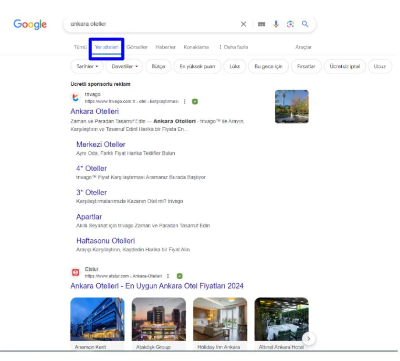The height and width of the screenshot is (361, 400).
Task: Click the Ücretli sponsorlu reklam label
Action: (100, 84)
